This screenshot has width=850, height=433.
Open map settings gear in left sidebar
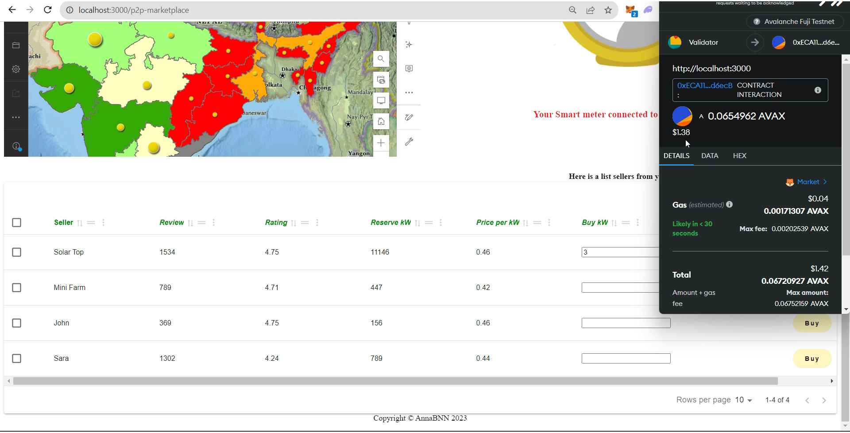[x=16, y=69]
